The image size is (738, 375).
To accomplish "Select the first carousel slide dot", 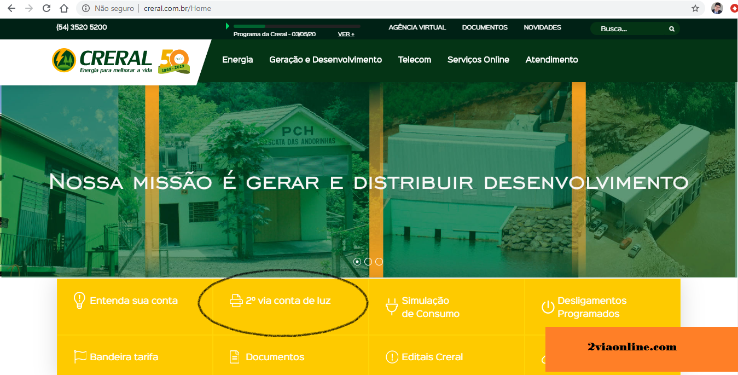I will [x=357, y=262].
